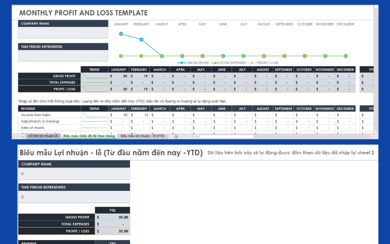Click the ellipsis for hidden sheet tabs
This screenshot has height=244, width=390.
[22, 136]
